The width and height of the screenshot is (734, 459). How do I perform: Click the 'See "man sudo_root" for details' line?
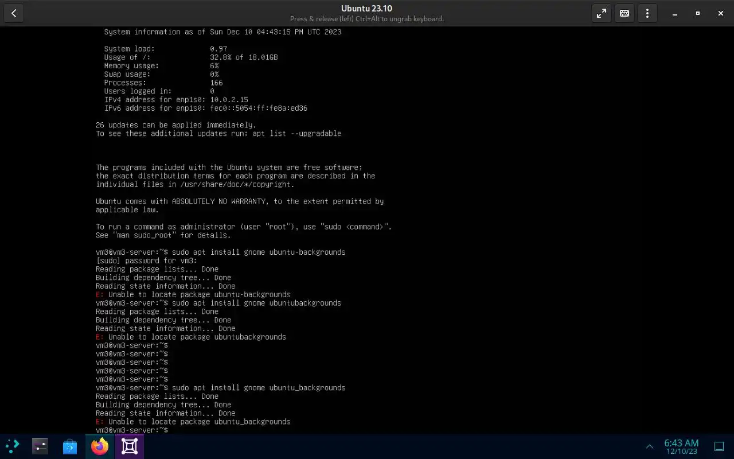[163, 235]
